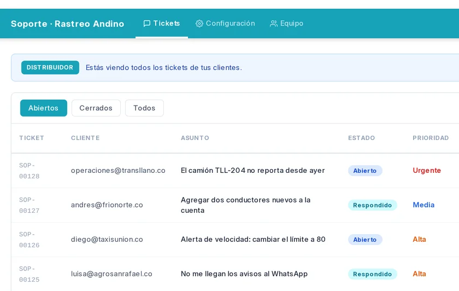Show Cerrados tickets

(x=96, y=108)
